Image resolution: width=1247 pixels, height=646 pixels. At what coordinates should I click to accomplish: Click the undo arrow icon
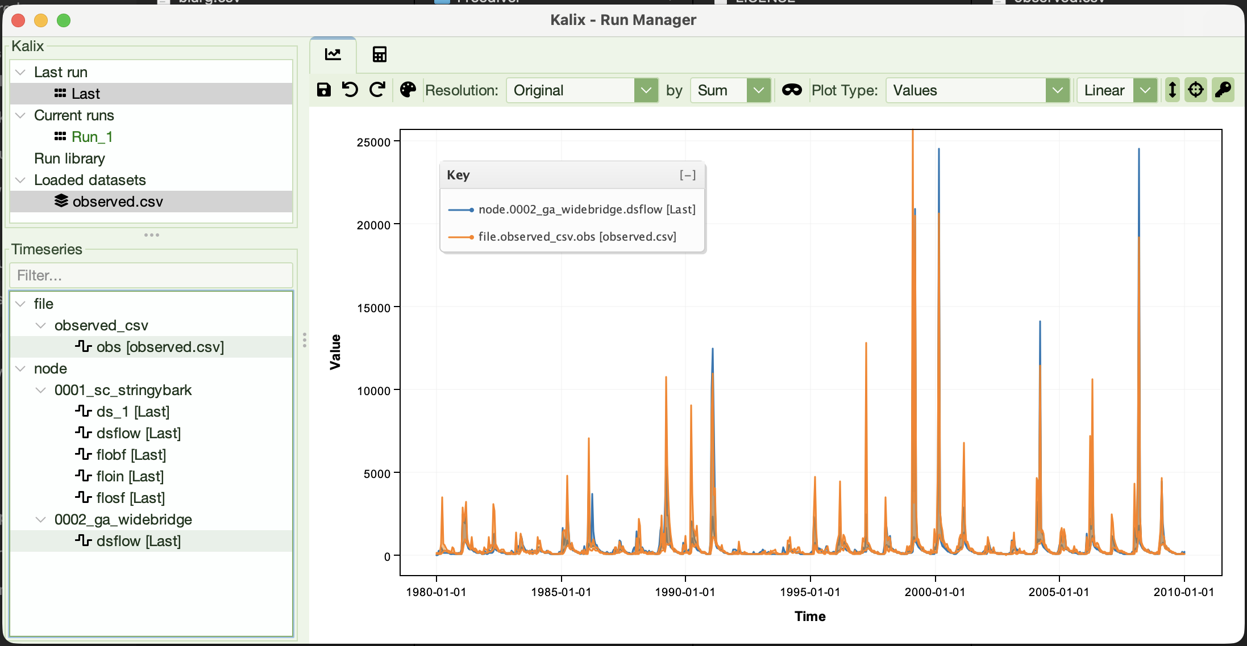coord(350,90)
